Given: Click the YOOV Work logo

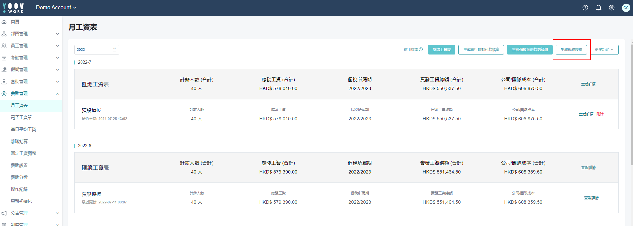Looking at the screenshot, I should pyautogui.click(x=13, y=8).
